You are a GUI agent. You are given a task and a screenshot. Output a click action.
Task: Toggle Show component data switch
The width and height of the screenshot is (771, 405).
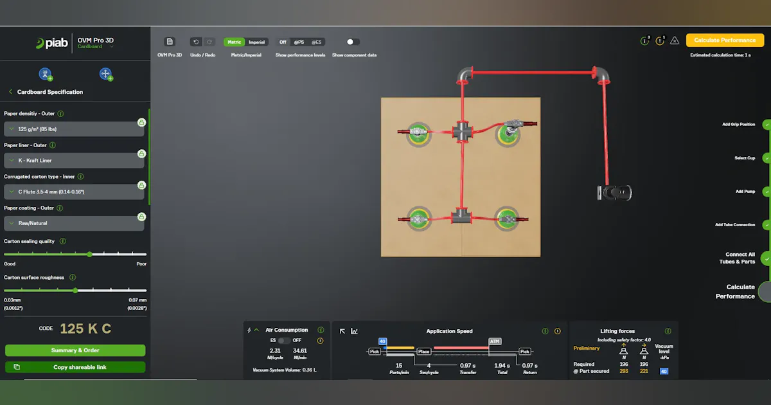coord(353,42)
